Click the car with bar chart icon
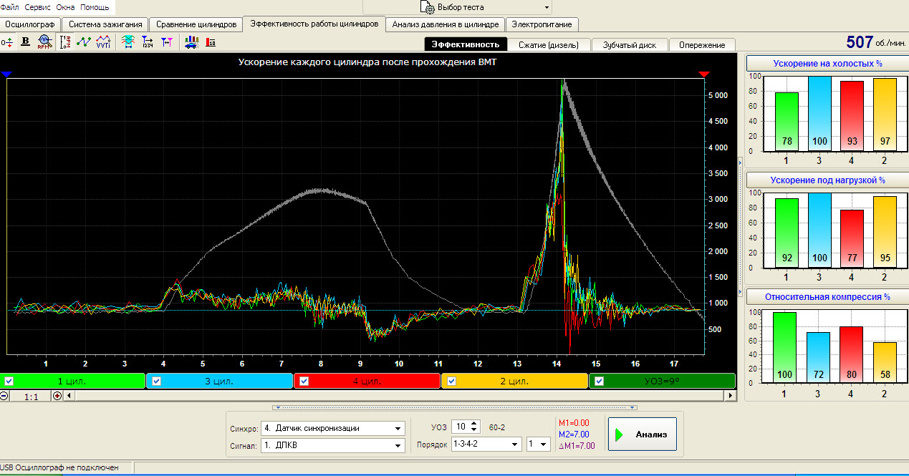Image resolution: width=909 pixels, height=476 pixels. click(x=191, y=42)
